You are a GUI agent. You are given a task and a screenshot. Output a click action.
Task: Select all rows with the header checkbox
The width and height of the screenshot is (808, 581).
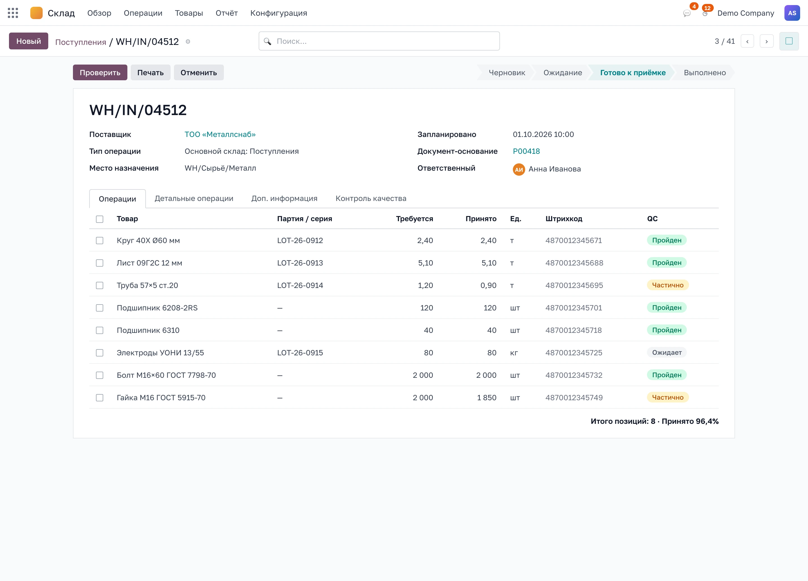[99, 219]
